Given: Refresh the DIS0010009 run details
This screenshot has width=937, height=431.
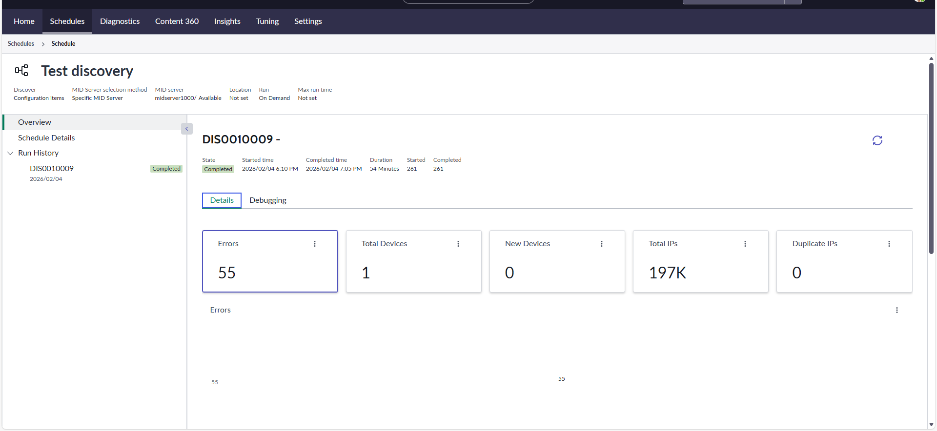Looking at the screenshot, I should (x=877, y=140).
